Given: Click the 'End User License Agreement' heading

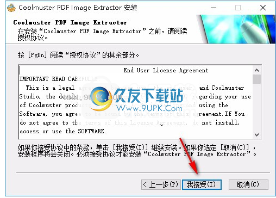Looking at the screenshot, I should (x=166, y=70).
